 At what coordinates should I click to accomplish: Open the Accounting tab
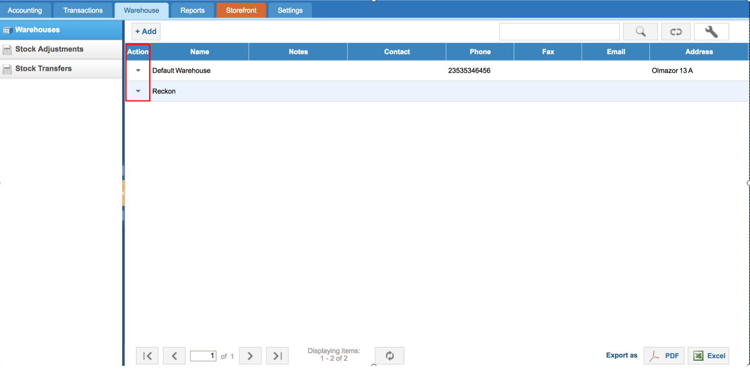coord(25,10)
